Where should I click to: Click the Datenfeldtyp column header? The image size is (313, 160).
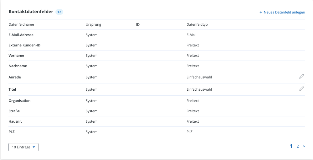click(x=197, y=24)
